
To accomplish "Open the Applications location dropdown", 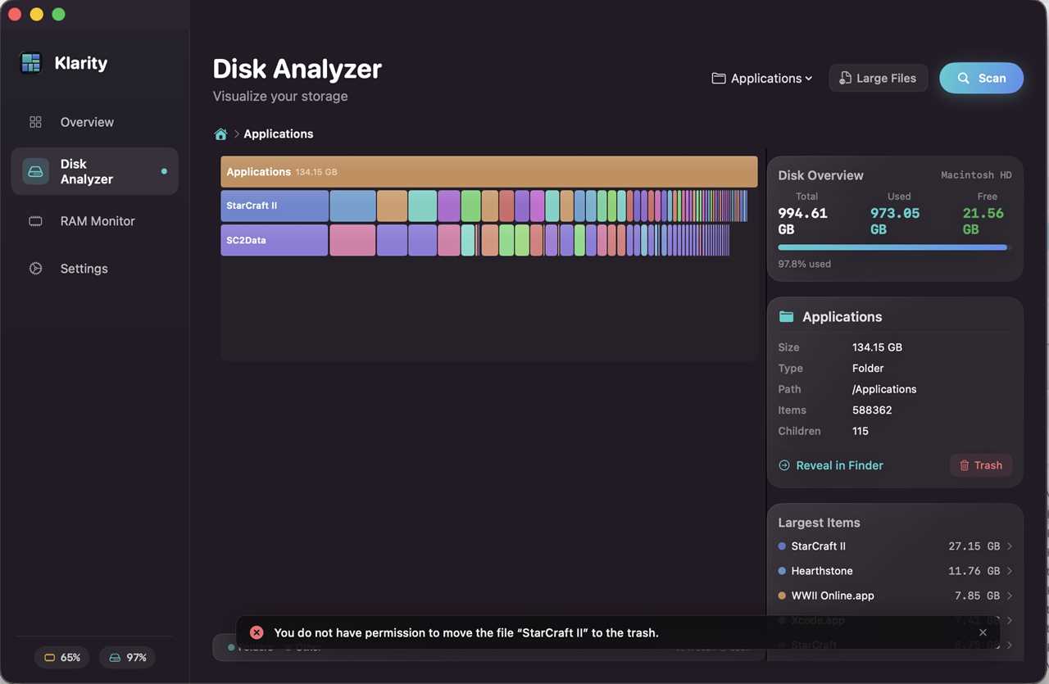I will coord(761,78).
